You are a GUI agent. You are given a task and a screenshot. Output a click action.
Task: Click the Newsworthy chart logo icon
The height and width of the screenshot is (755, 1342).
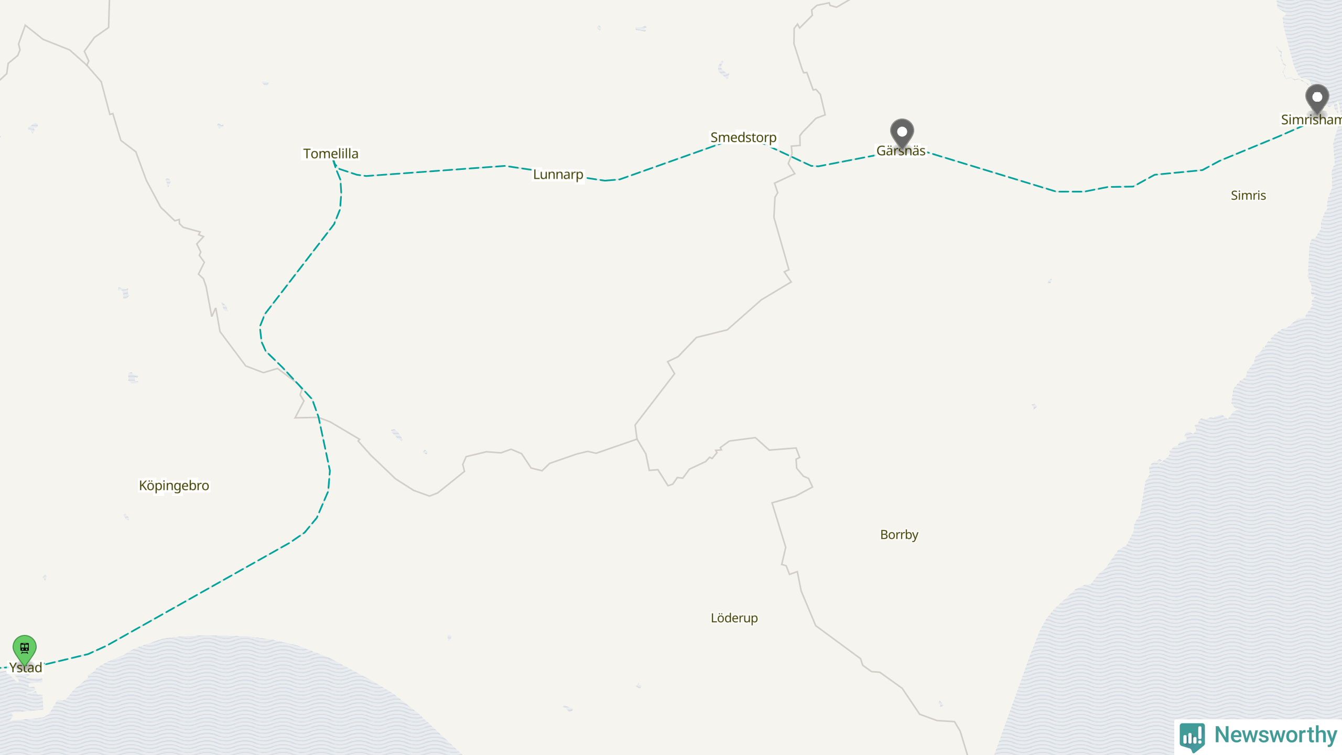coord(1192,736)
